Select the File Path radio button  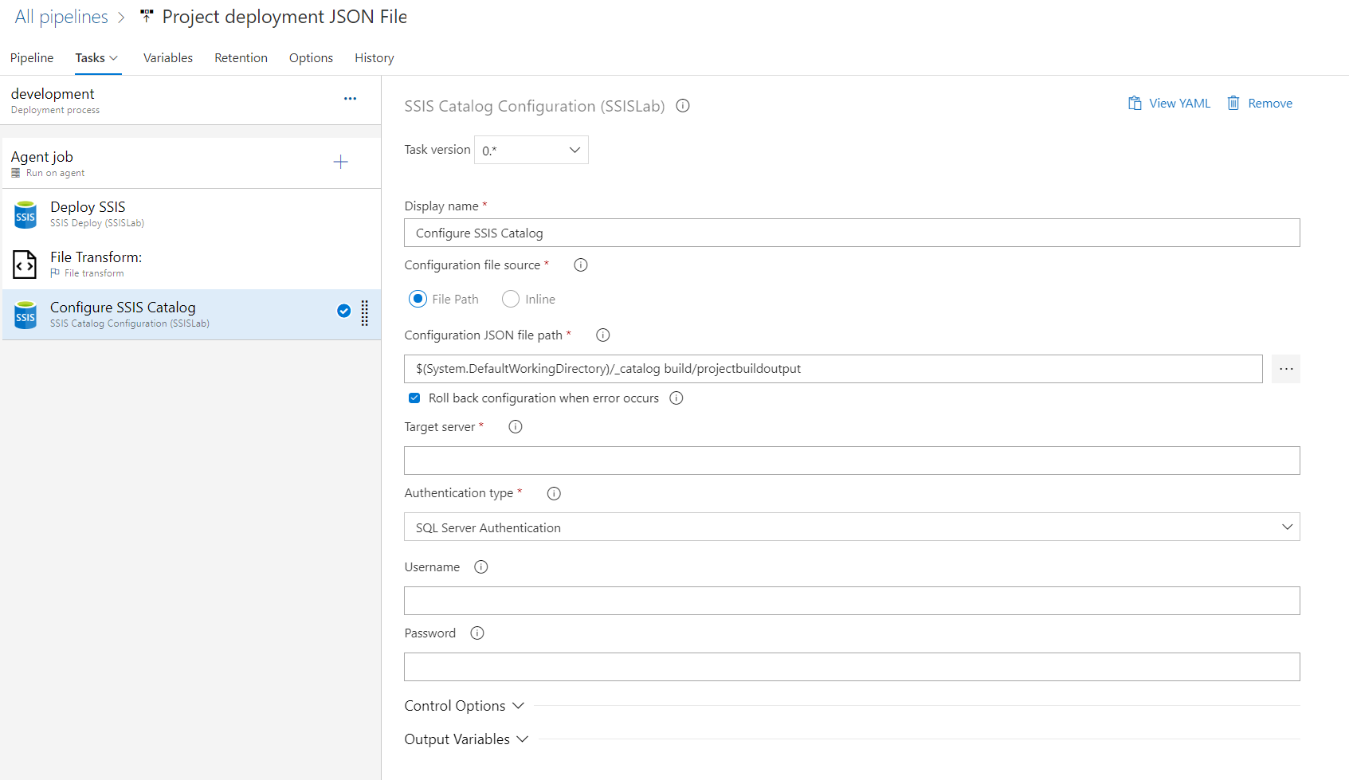click(418, 299)
